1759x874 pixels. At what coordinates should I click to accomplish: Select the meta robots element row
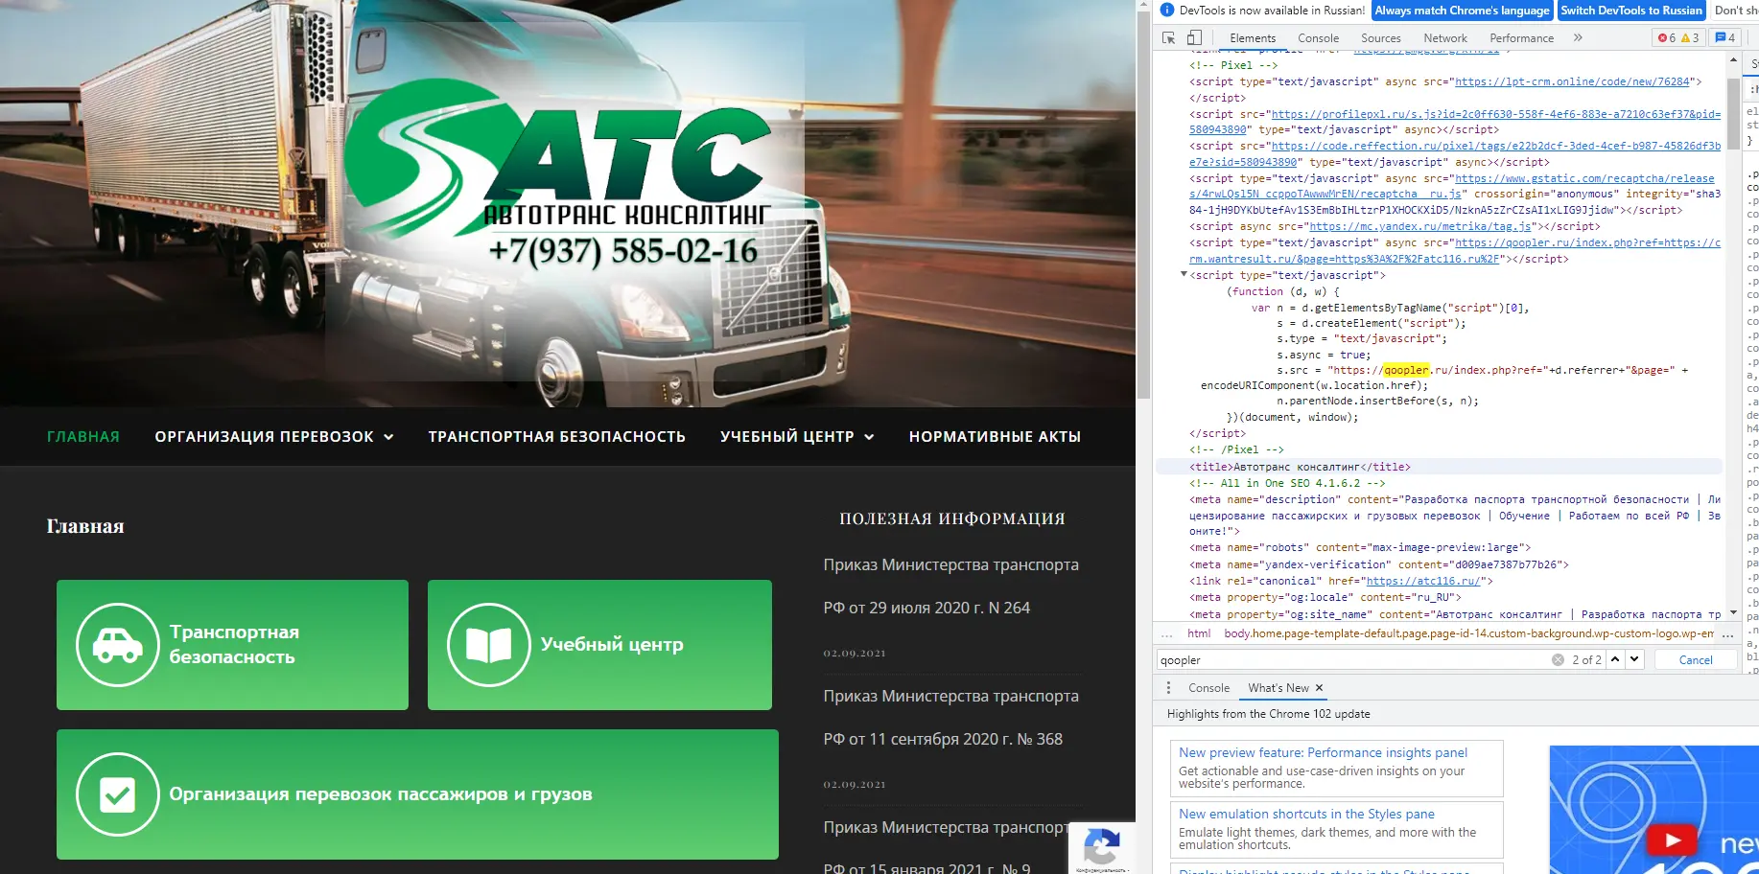click(x=1359, y=548)
